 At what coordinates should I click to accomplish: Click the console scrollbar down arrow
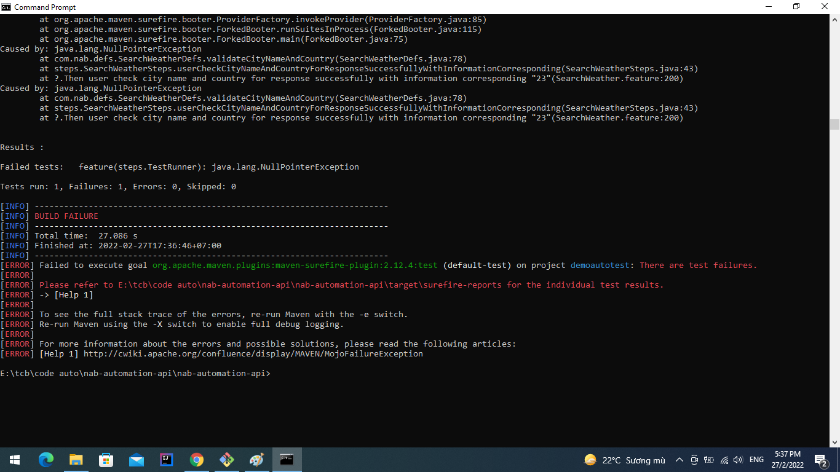834,442
